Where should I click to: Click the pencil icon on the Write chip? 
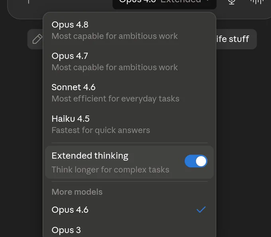pos(37,39)
